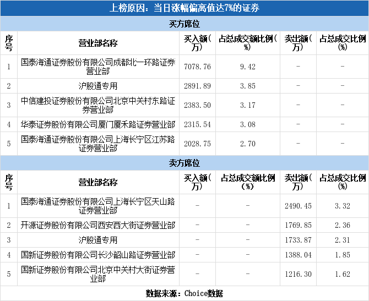The width and height of the screenshot is (369, 301).
Task: Click buy amount 2383.50
Action: tap(197, 105)
